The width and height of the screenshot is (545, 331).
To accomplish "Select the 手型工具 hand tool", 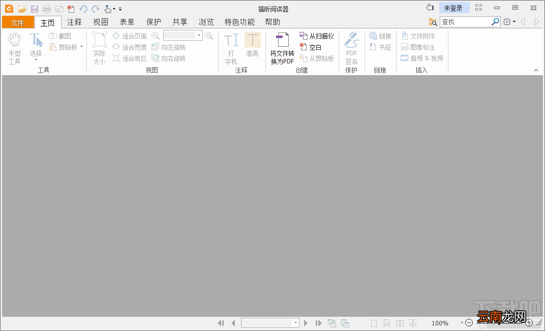I will tap(15, 49).
